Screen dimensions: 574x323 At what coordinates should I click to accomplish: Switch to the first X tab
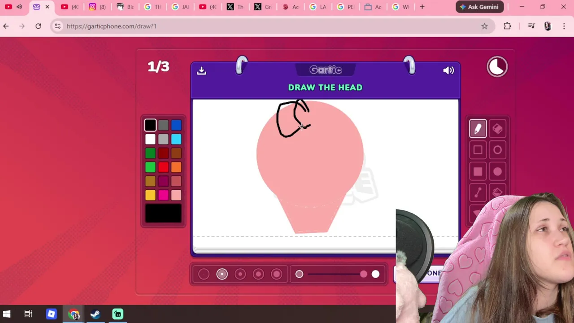(235, 7)
